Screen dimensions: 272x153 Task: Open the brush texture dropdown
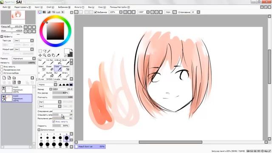tap(59, 106)
